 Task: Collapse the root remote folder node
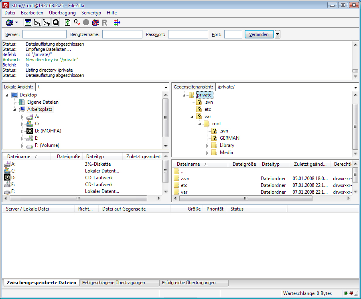(199, 124)
